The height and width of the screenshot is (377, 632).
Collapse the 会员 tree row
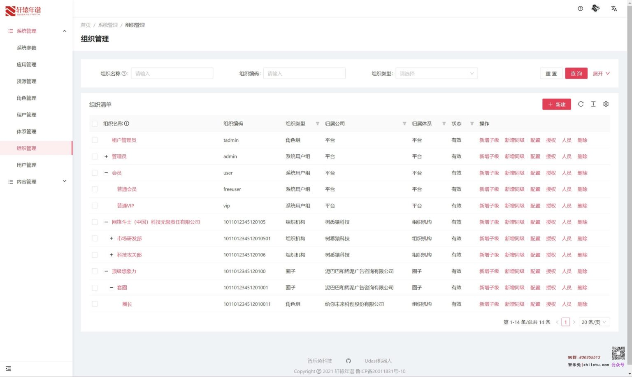106,173
